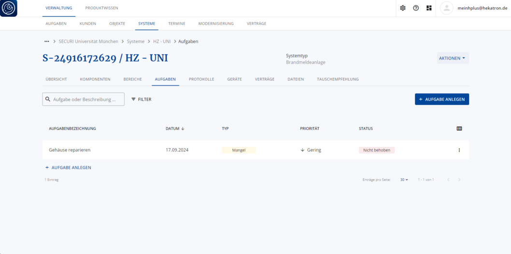Screen dimensions: 511x254
Task: Open the Systeme navigation item
Action: [x=147, y=24]
